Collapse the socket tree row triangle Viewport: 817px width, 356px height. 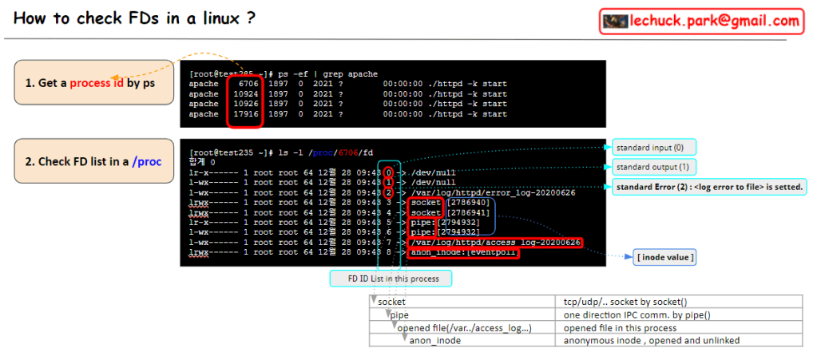point(374,300)
